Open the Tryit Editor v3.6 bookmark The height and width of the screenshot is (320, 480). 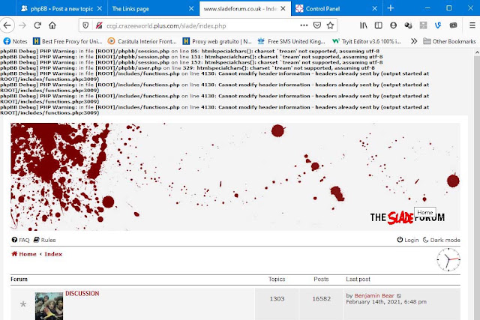pos(367,41)
